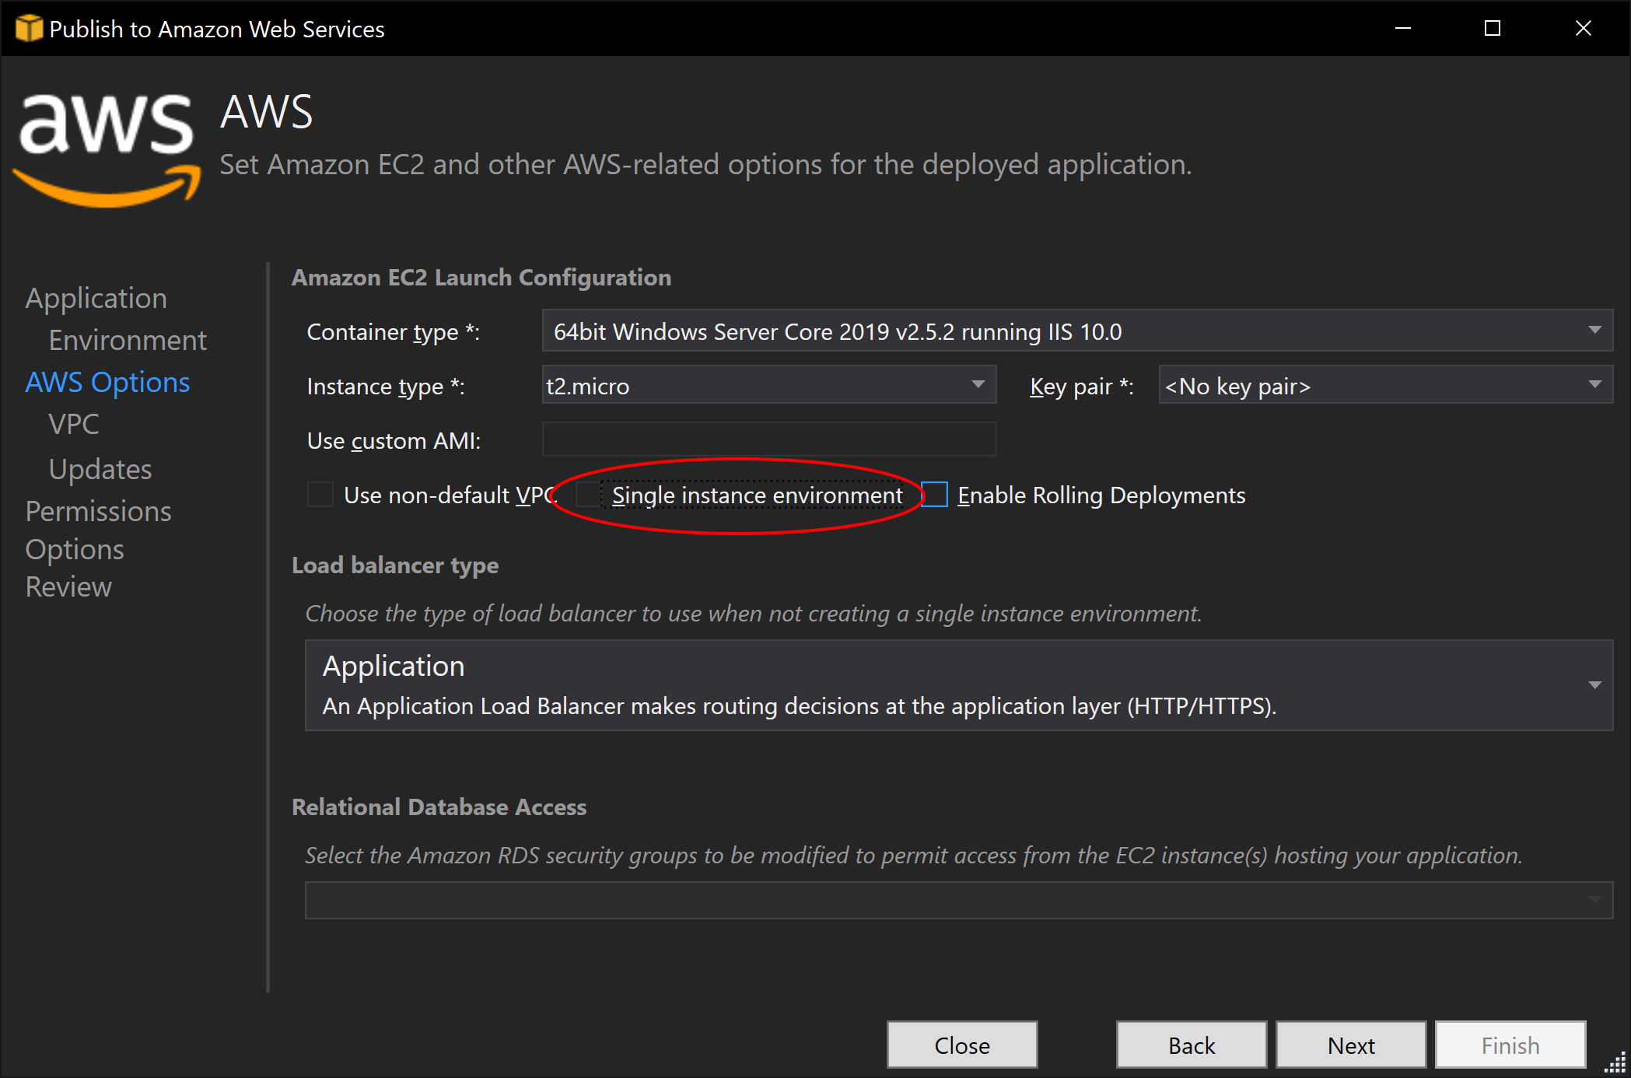
Task: Open the Instance type dropdown
Action: click(978, 385)
